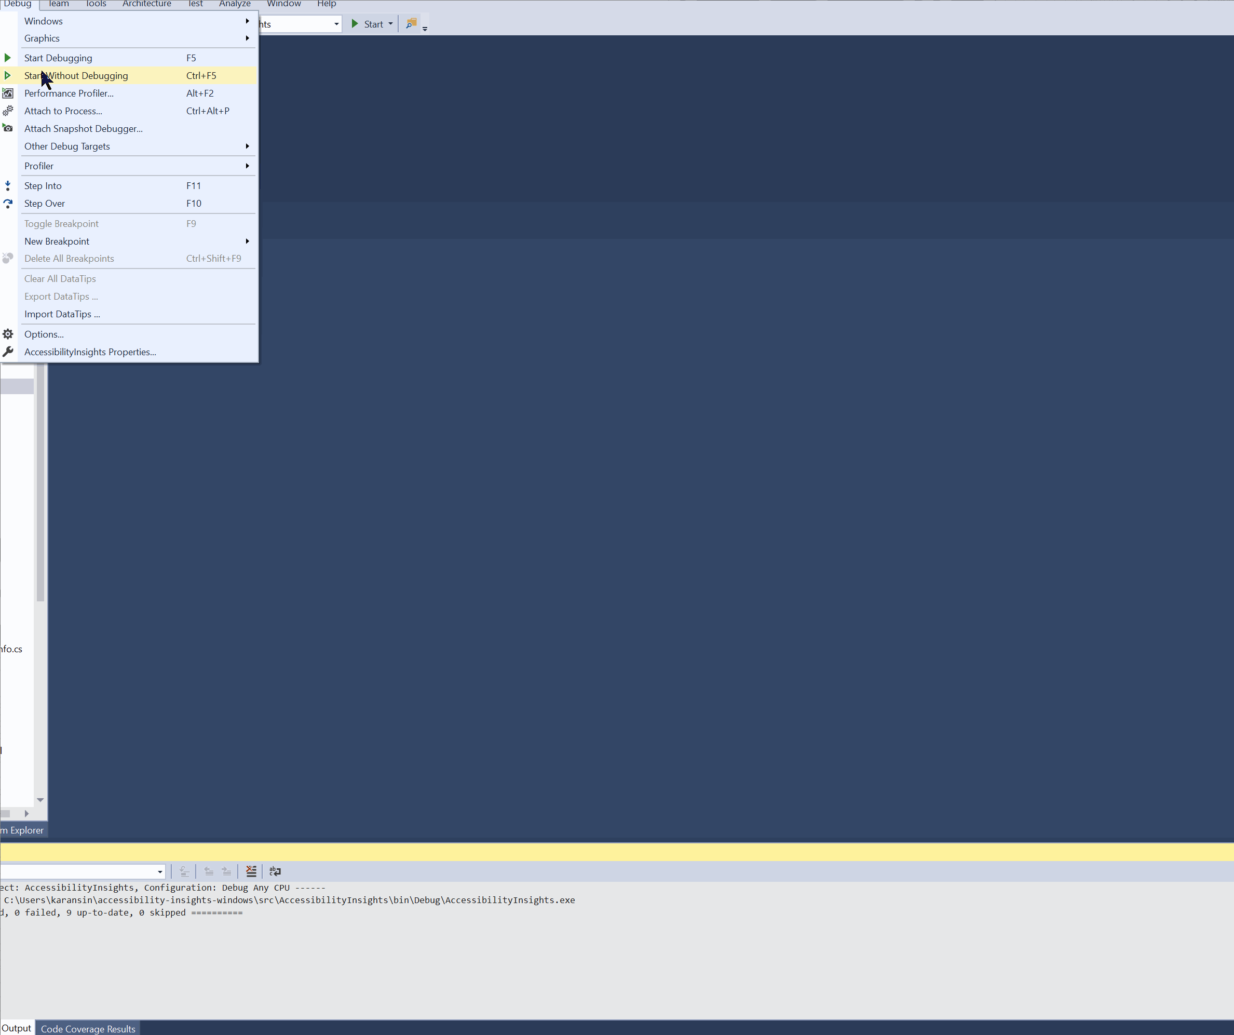
Task: Click the Step Into icon in Debug menu
Action: (8, 185)
